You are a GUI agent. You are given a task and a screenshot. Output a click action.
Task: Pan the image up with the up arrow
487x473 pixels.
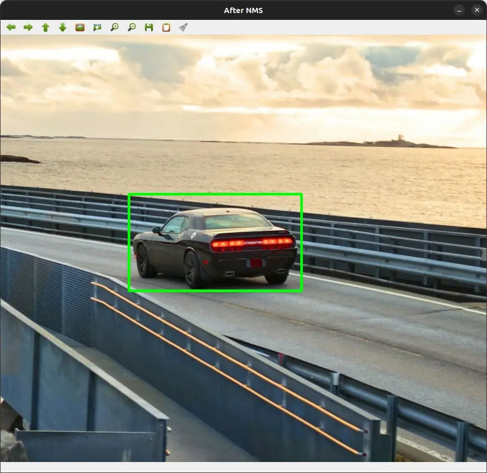[46, 27]
